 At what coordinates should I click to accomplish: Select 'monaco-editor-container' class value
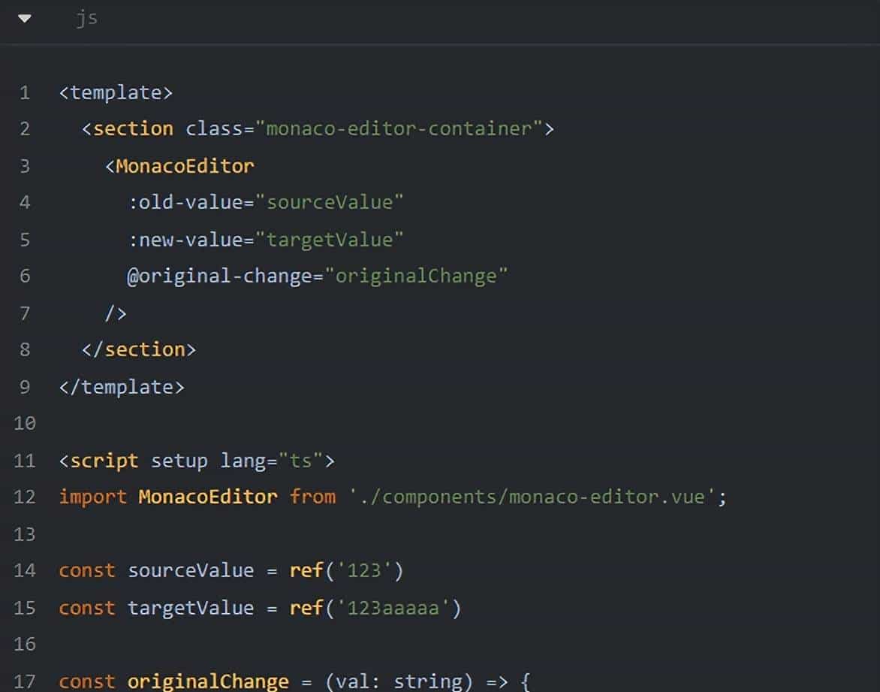click(x=399, y=128)
